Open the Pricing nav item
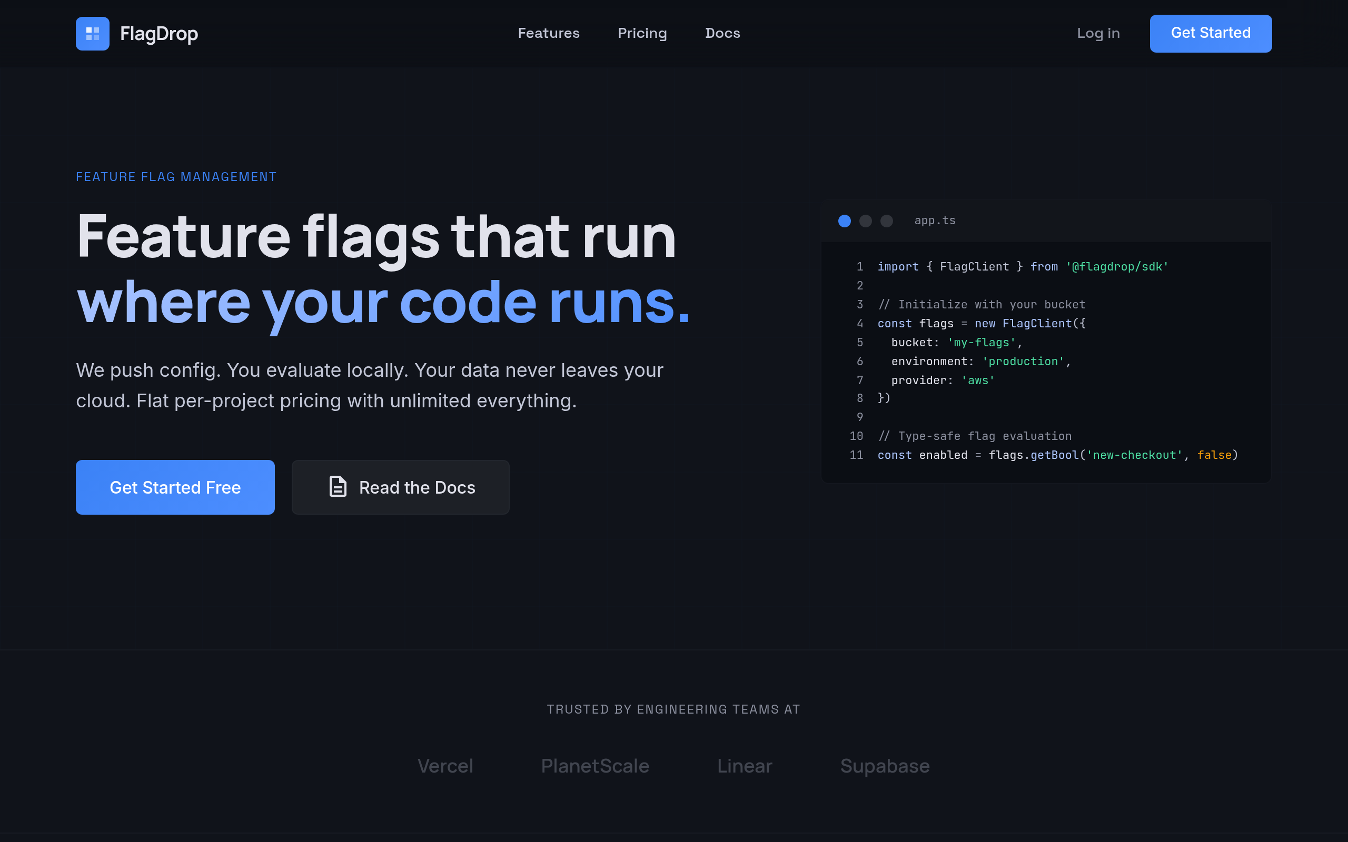The width and height of the screenshot is (1348, 842). point(642,33)
